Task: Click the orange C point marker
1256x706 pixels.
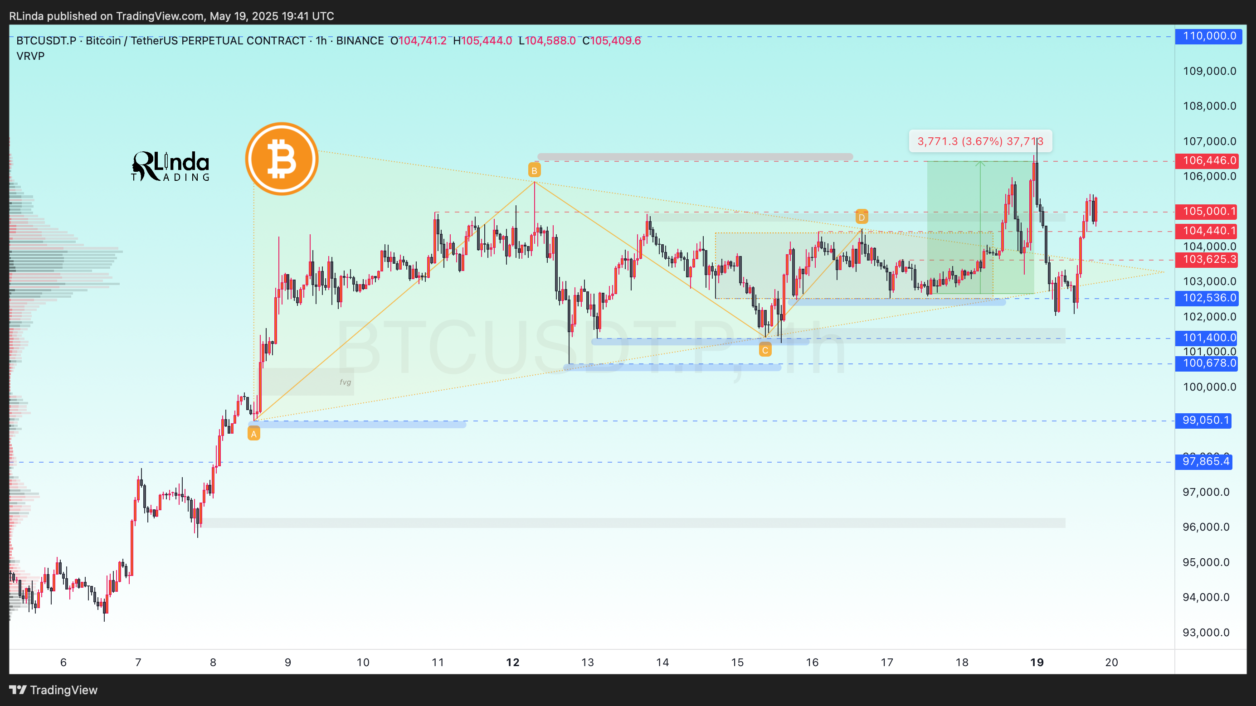Action: click(x=765, y=350)
